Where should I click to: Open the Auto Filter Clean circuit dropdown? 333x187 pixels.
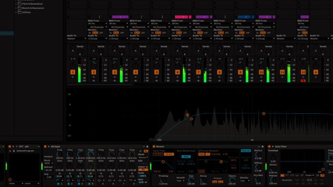310,176
